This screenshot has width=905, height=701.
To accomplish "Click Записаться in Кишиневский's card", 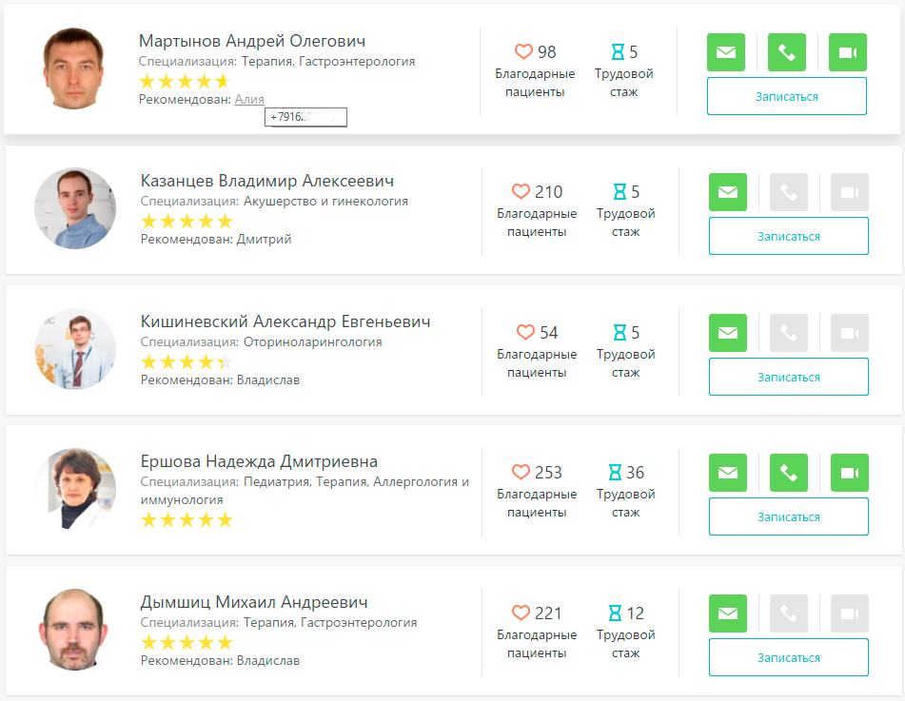I will [x=788, y=377].
